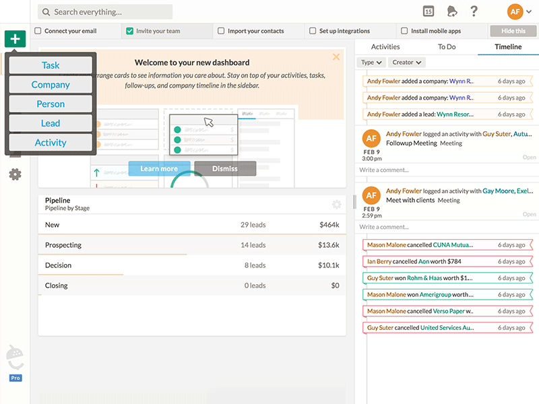
Task: Open the Closing pipeline stage row
Action: click(192, 285)
